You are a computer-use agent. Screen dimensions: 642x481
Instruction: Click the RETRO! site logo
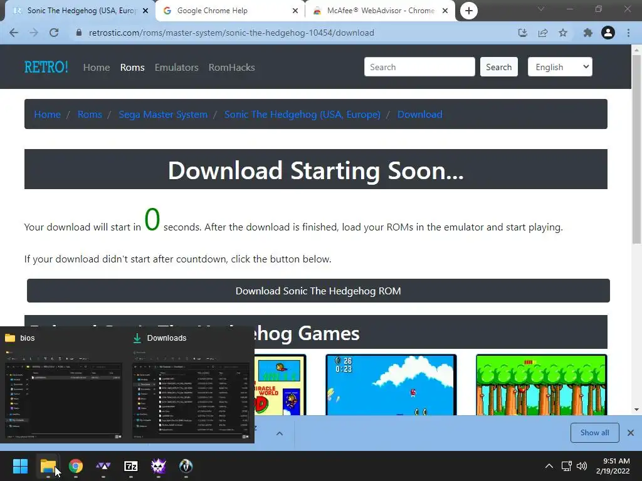46,66
